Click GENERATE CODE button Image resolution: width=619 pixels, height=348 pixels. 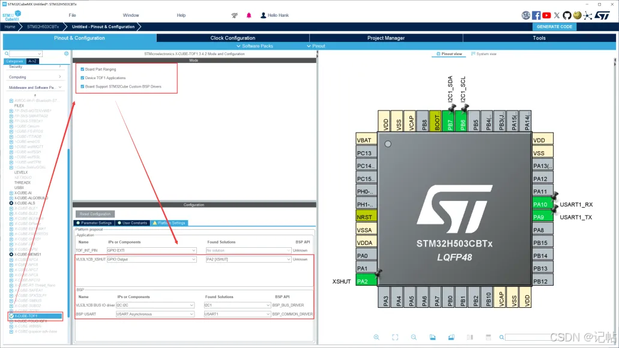[x=554, y=27]
